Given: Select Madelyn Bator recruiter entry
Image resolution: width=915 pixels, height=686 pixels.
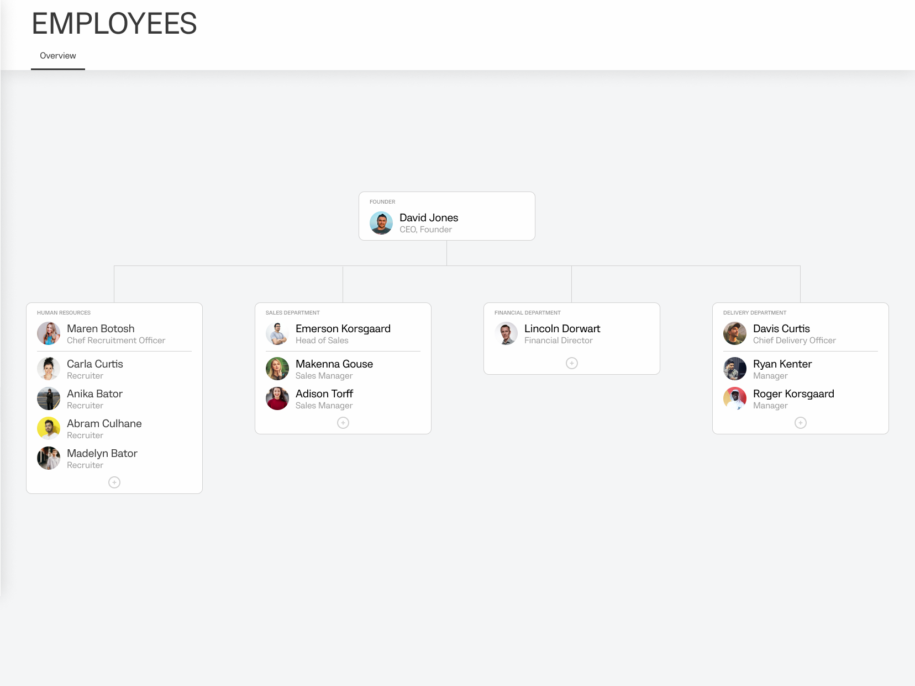Looking at the screenshot, I should tap(102, 454).
